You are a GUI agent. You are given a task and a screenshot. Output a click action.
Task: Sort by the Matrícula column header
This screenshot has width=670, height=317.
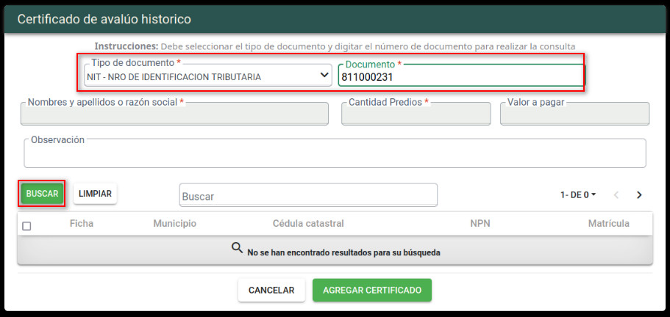click(608, 223)
